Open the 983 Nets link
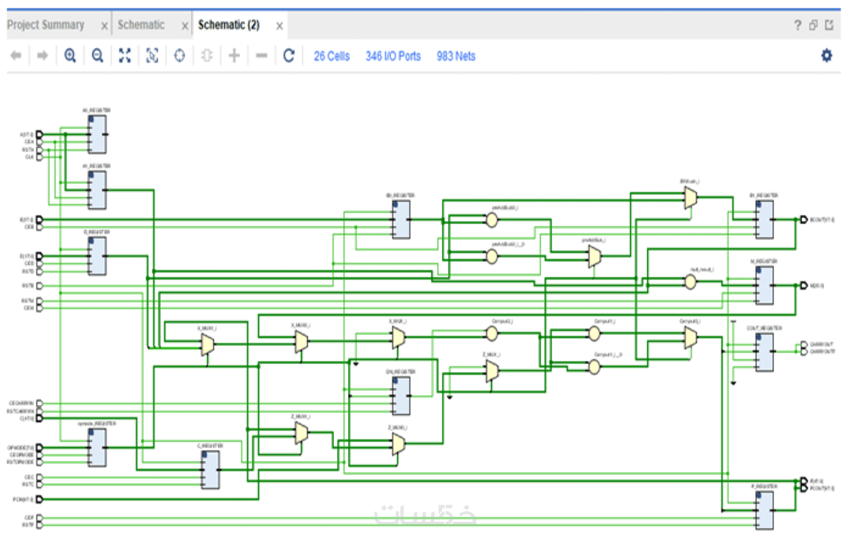Image resolution: width=851 pixels, height=536 pixels. point(456,56)
